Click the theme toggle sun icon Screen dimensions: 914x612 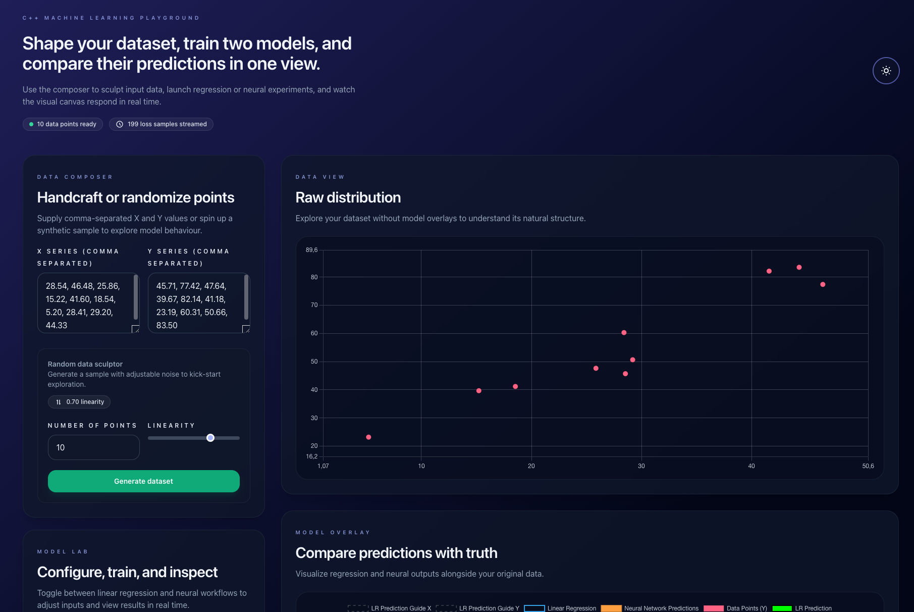(886, 71)
